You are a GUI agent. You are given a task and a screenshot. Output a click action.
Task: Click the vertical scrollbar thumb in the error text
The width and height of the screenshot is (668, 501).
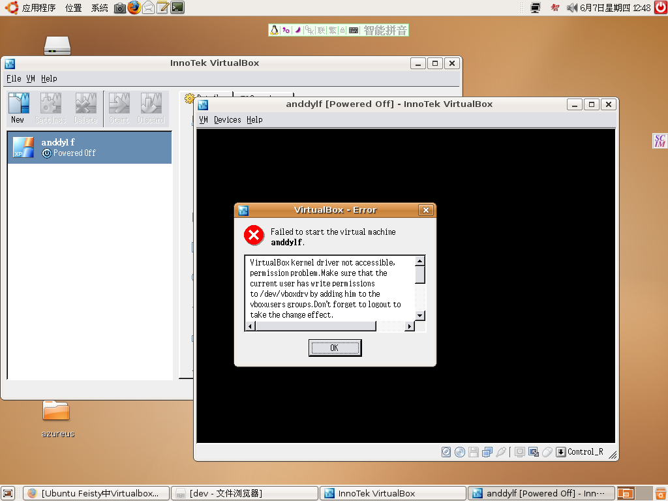pos(420,275)
